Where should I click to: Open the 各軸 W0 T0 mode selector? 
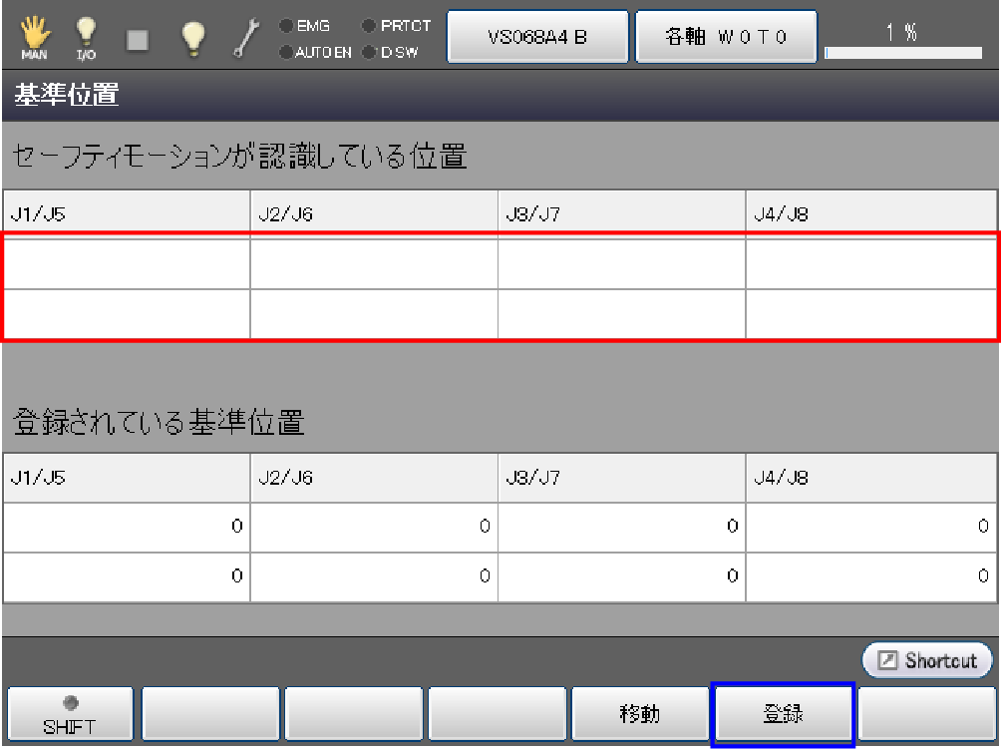pyautogui.click(x=726, y=37)
